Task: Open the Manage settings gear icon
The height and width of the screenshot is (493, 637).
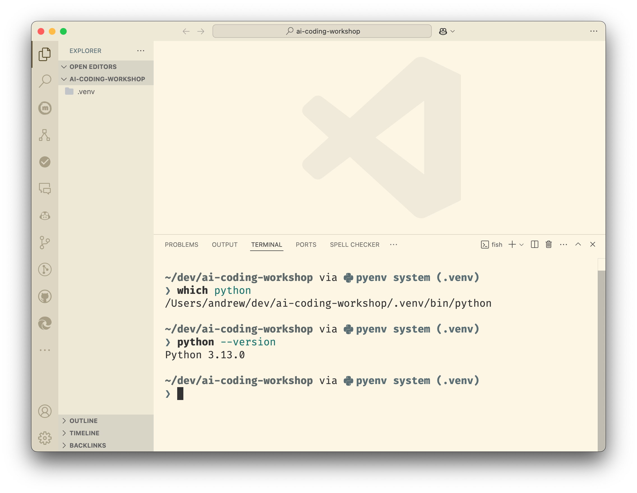Action: click(x=45, y=438)
